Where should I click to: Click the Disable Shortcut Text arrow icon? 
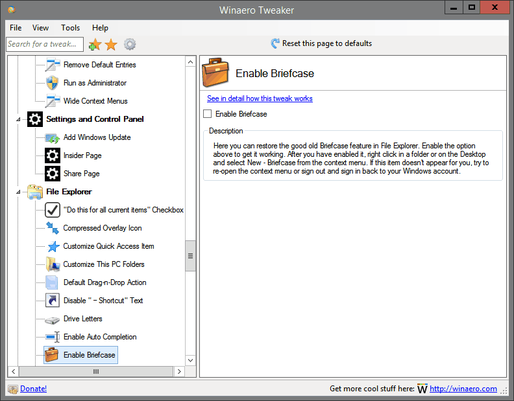click(x=53, y=301)
